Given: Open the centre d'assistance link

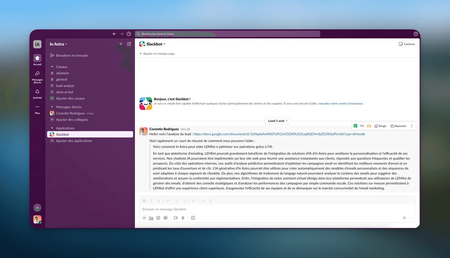Looking at the screenshot, I should (x=340, y=104).
